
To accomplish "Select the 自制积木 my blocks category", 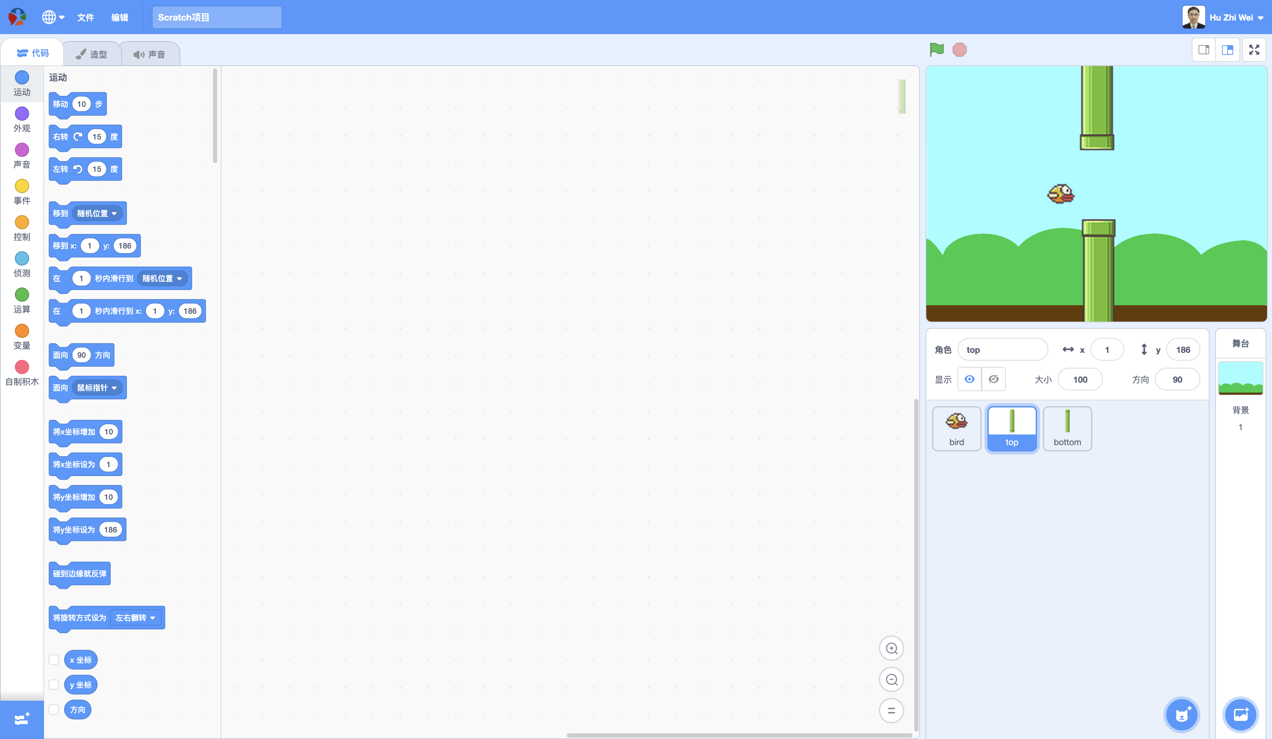I will (22, 373).
